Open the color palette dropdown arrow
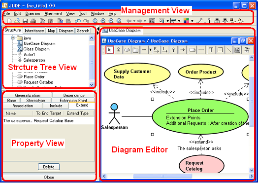This screenshot has height=183, width=258. [x=192, y=21]
